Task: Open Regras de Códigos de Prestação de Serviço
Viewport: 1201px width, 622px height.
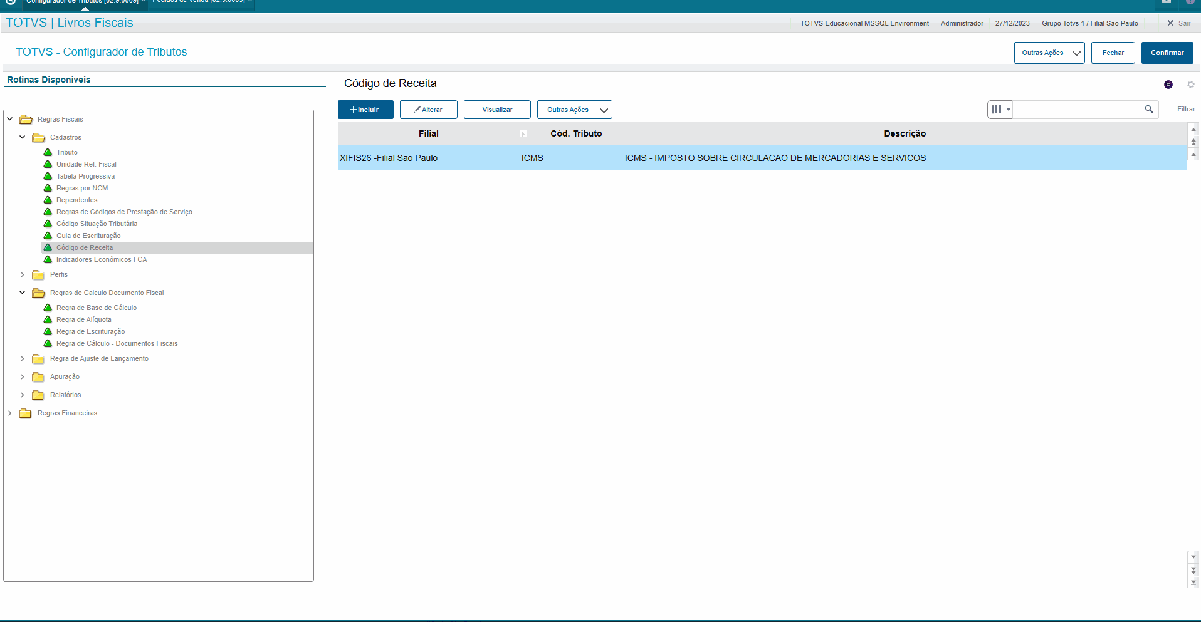Action: (x=124, y=212)
